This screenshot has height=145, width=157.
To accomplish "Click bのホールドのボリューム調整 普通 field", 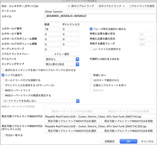I will coord(53,44).
